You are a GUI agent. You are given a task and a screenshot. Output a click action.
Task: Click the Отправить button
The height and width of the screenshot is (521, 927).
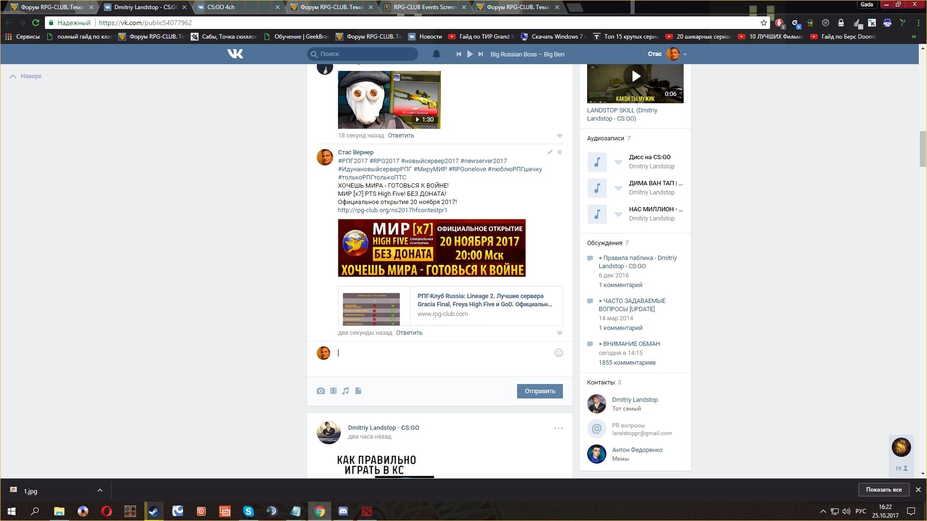tap(540, 391)
